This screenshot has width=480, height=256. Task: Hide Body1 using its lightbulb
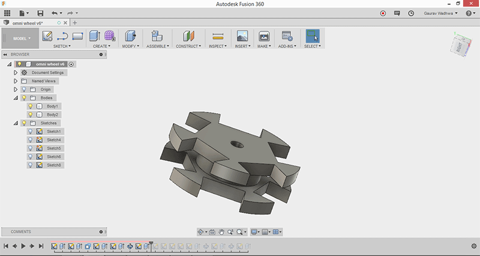[x=31, y=106]
